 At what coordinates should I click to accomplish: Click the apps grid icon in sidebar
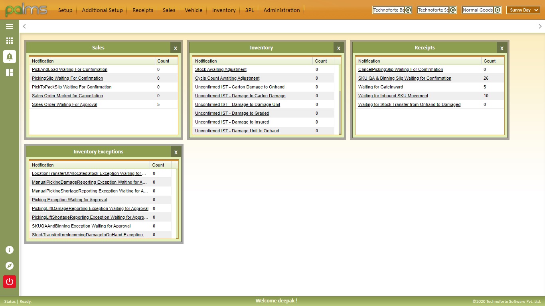[10, 41]
